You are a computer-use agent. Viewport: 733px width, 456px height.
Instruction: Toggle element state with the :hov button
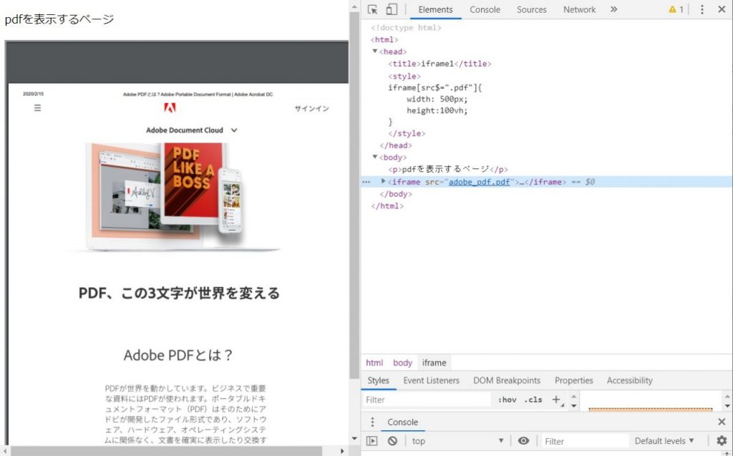507,399
